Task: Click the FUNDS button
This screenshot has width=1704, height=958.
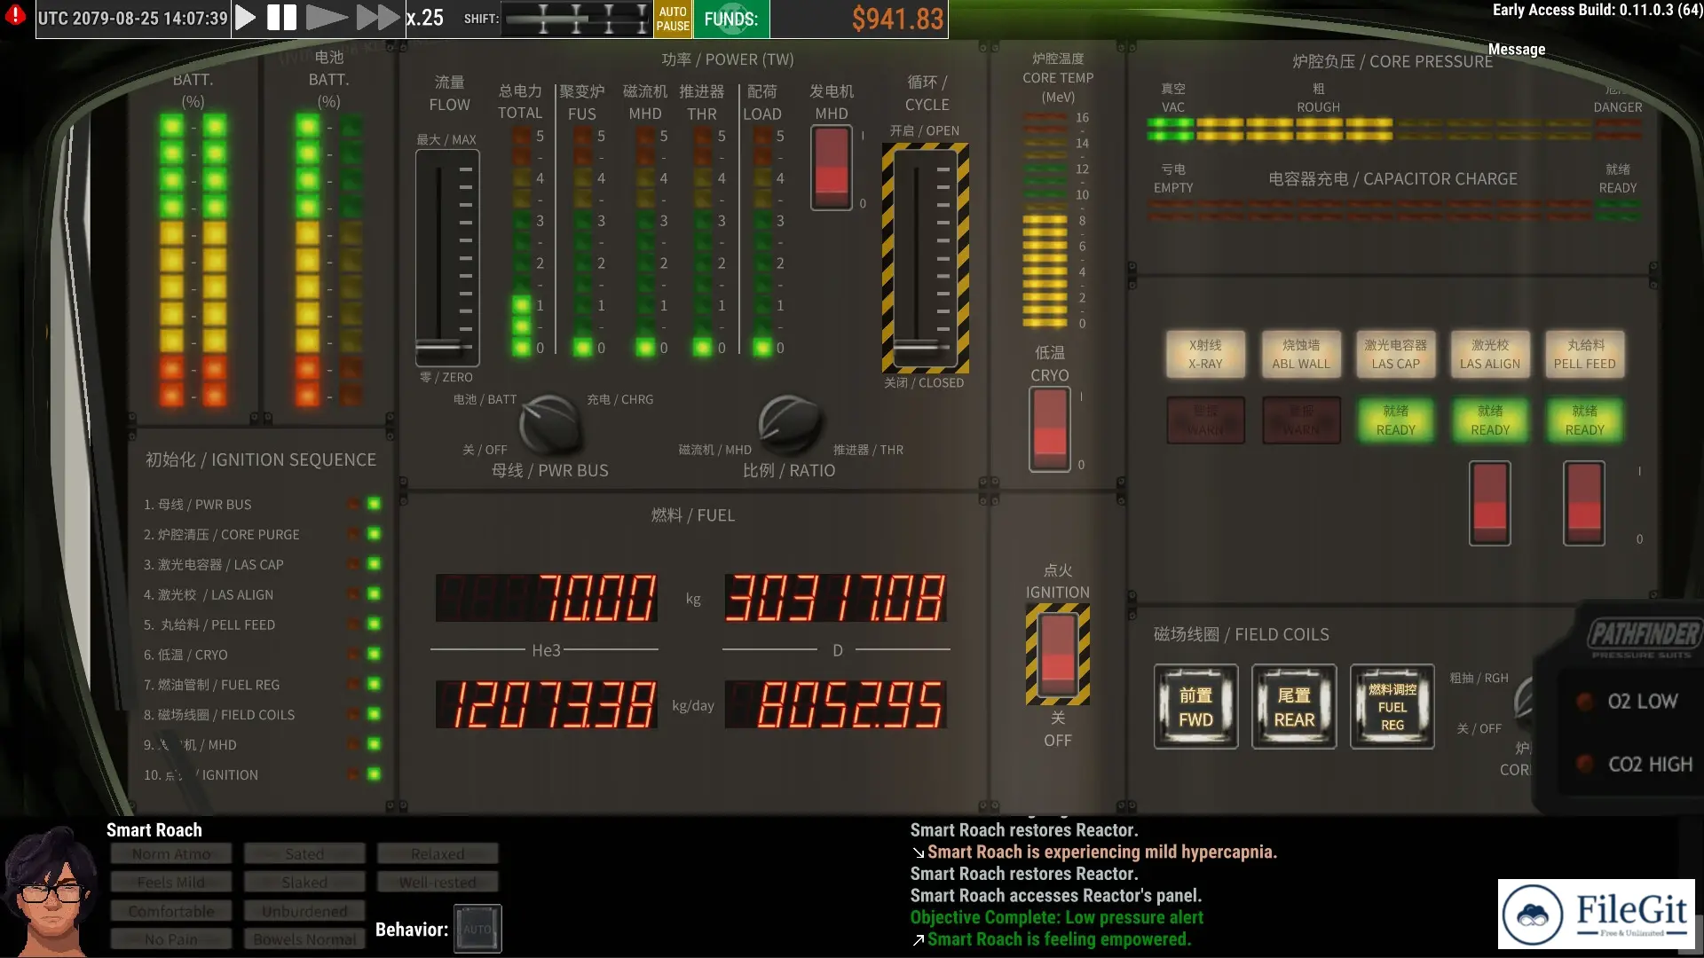Action: pos(731,19)
